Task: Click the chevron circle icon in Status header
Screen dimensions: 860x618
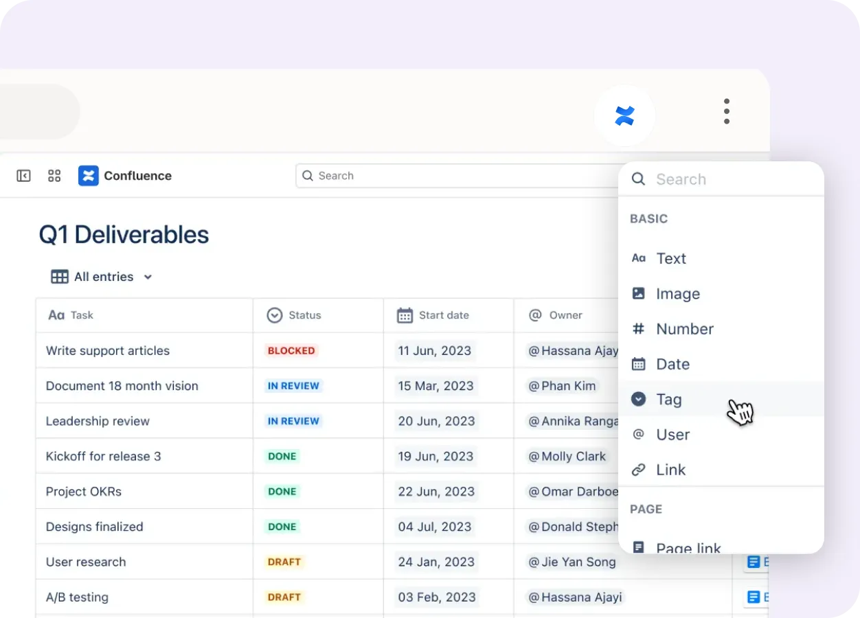Action: pos(275,315)
